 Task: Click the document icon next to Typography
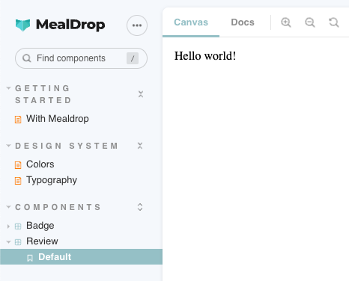(18, 181)
